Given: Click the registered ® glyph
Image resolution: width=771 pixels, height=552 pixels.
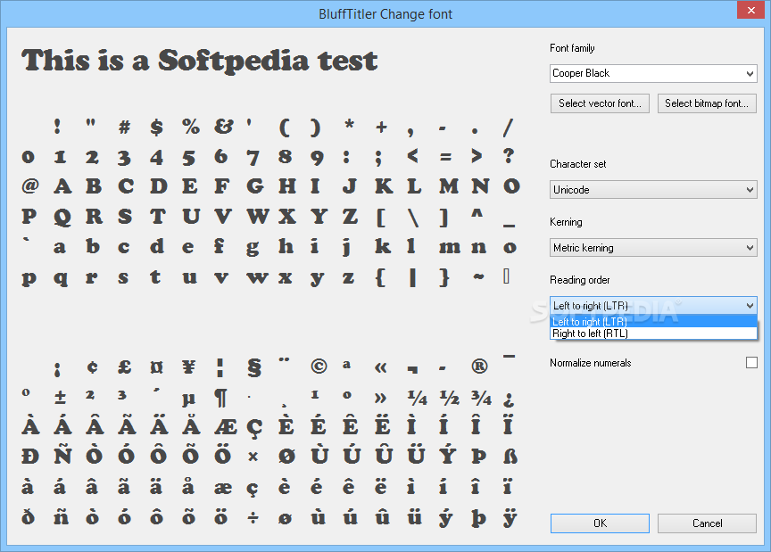Looking at the screenshot, I should (x=479, y=367).
